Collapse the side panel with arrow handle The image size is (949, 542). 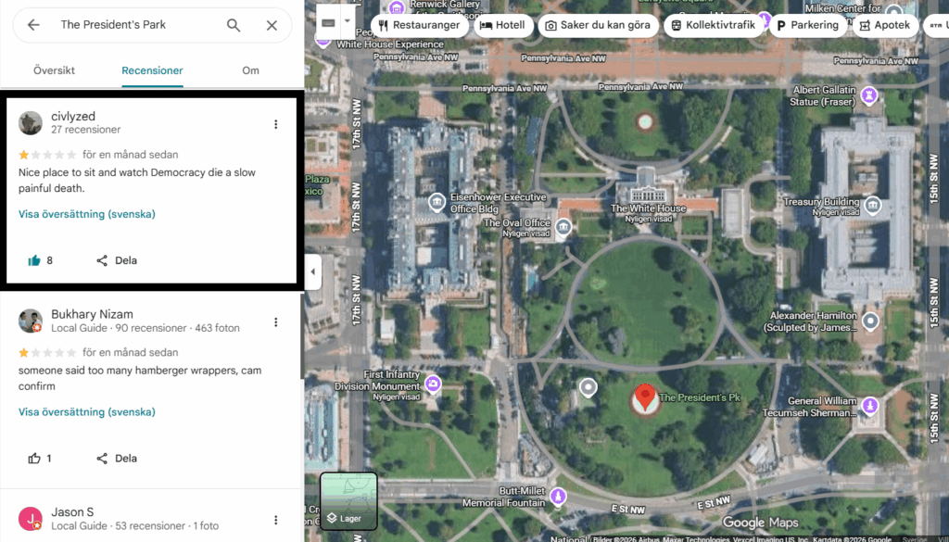[x=312, y=271]
